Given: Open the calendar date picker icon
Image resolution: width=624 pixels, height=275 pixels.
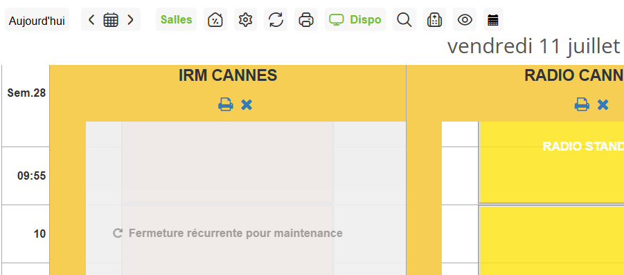Looking at the screenshot, I should pyautogui.click(x=111, y=19).
